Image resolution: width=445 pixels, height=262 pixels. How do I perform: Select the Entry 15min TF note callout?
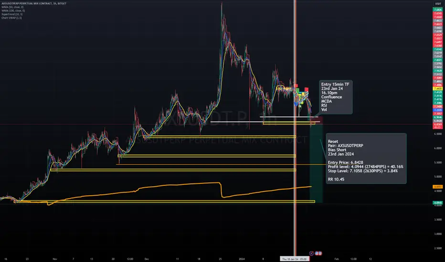coord(336,97)
